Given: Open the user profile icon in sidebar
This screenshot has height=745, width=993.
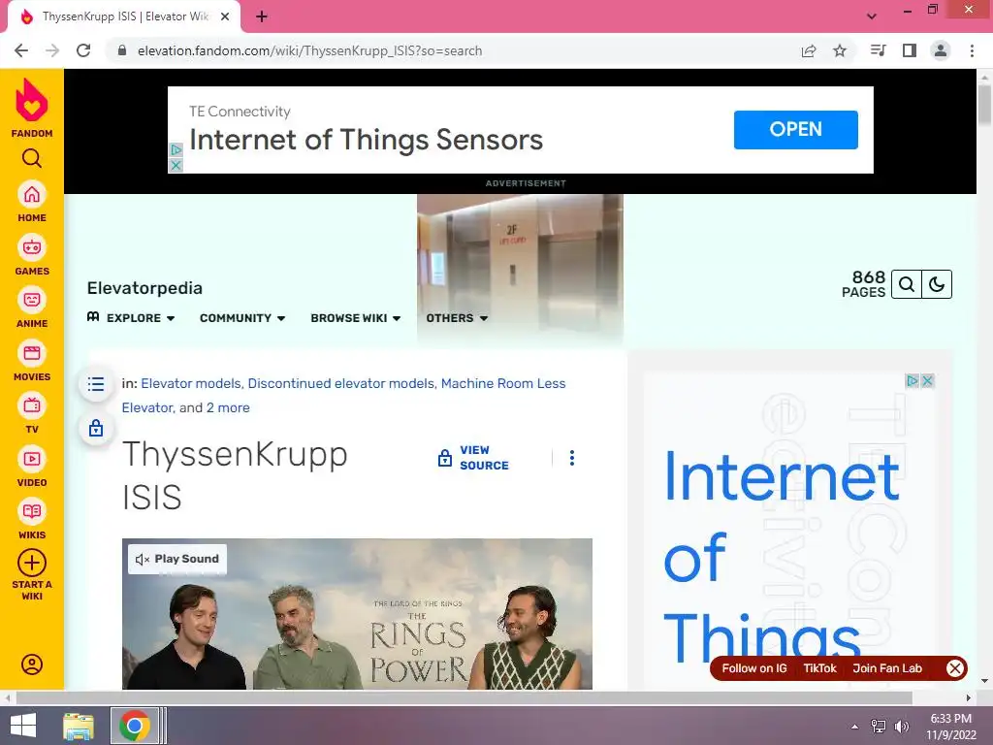Looking at the screenshot, I should coord(32,664).
